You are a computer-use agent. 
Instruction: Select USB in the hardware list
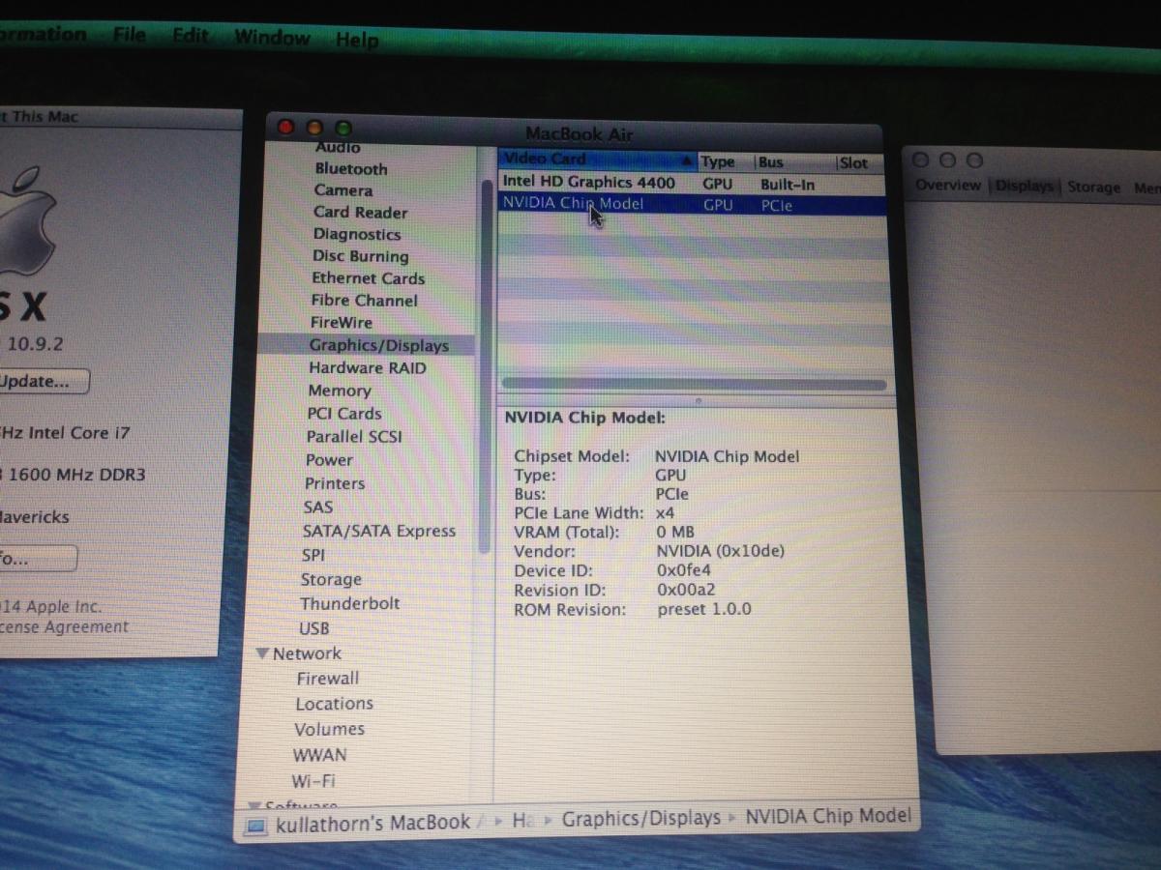pos(314,628)
